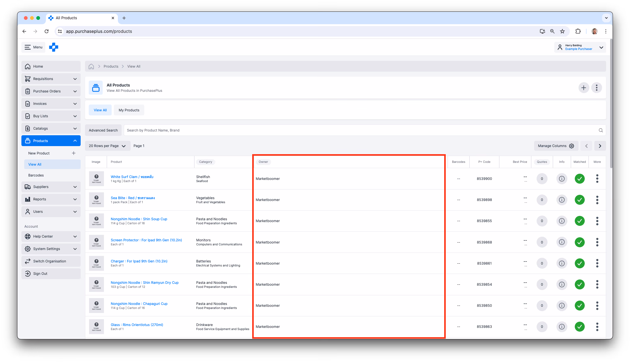
Task: Toggle matched checkmark for Shin Soup Cup
Action: coord(579,221)
